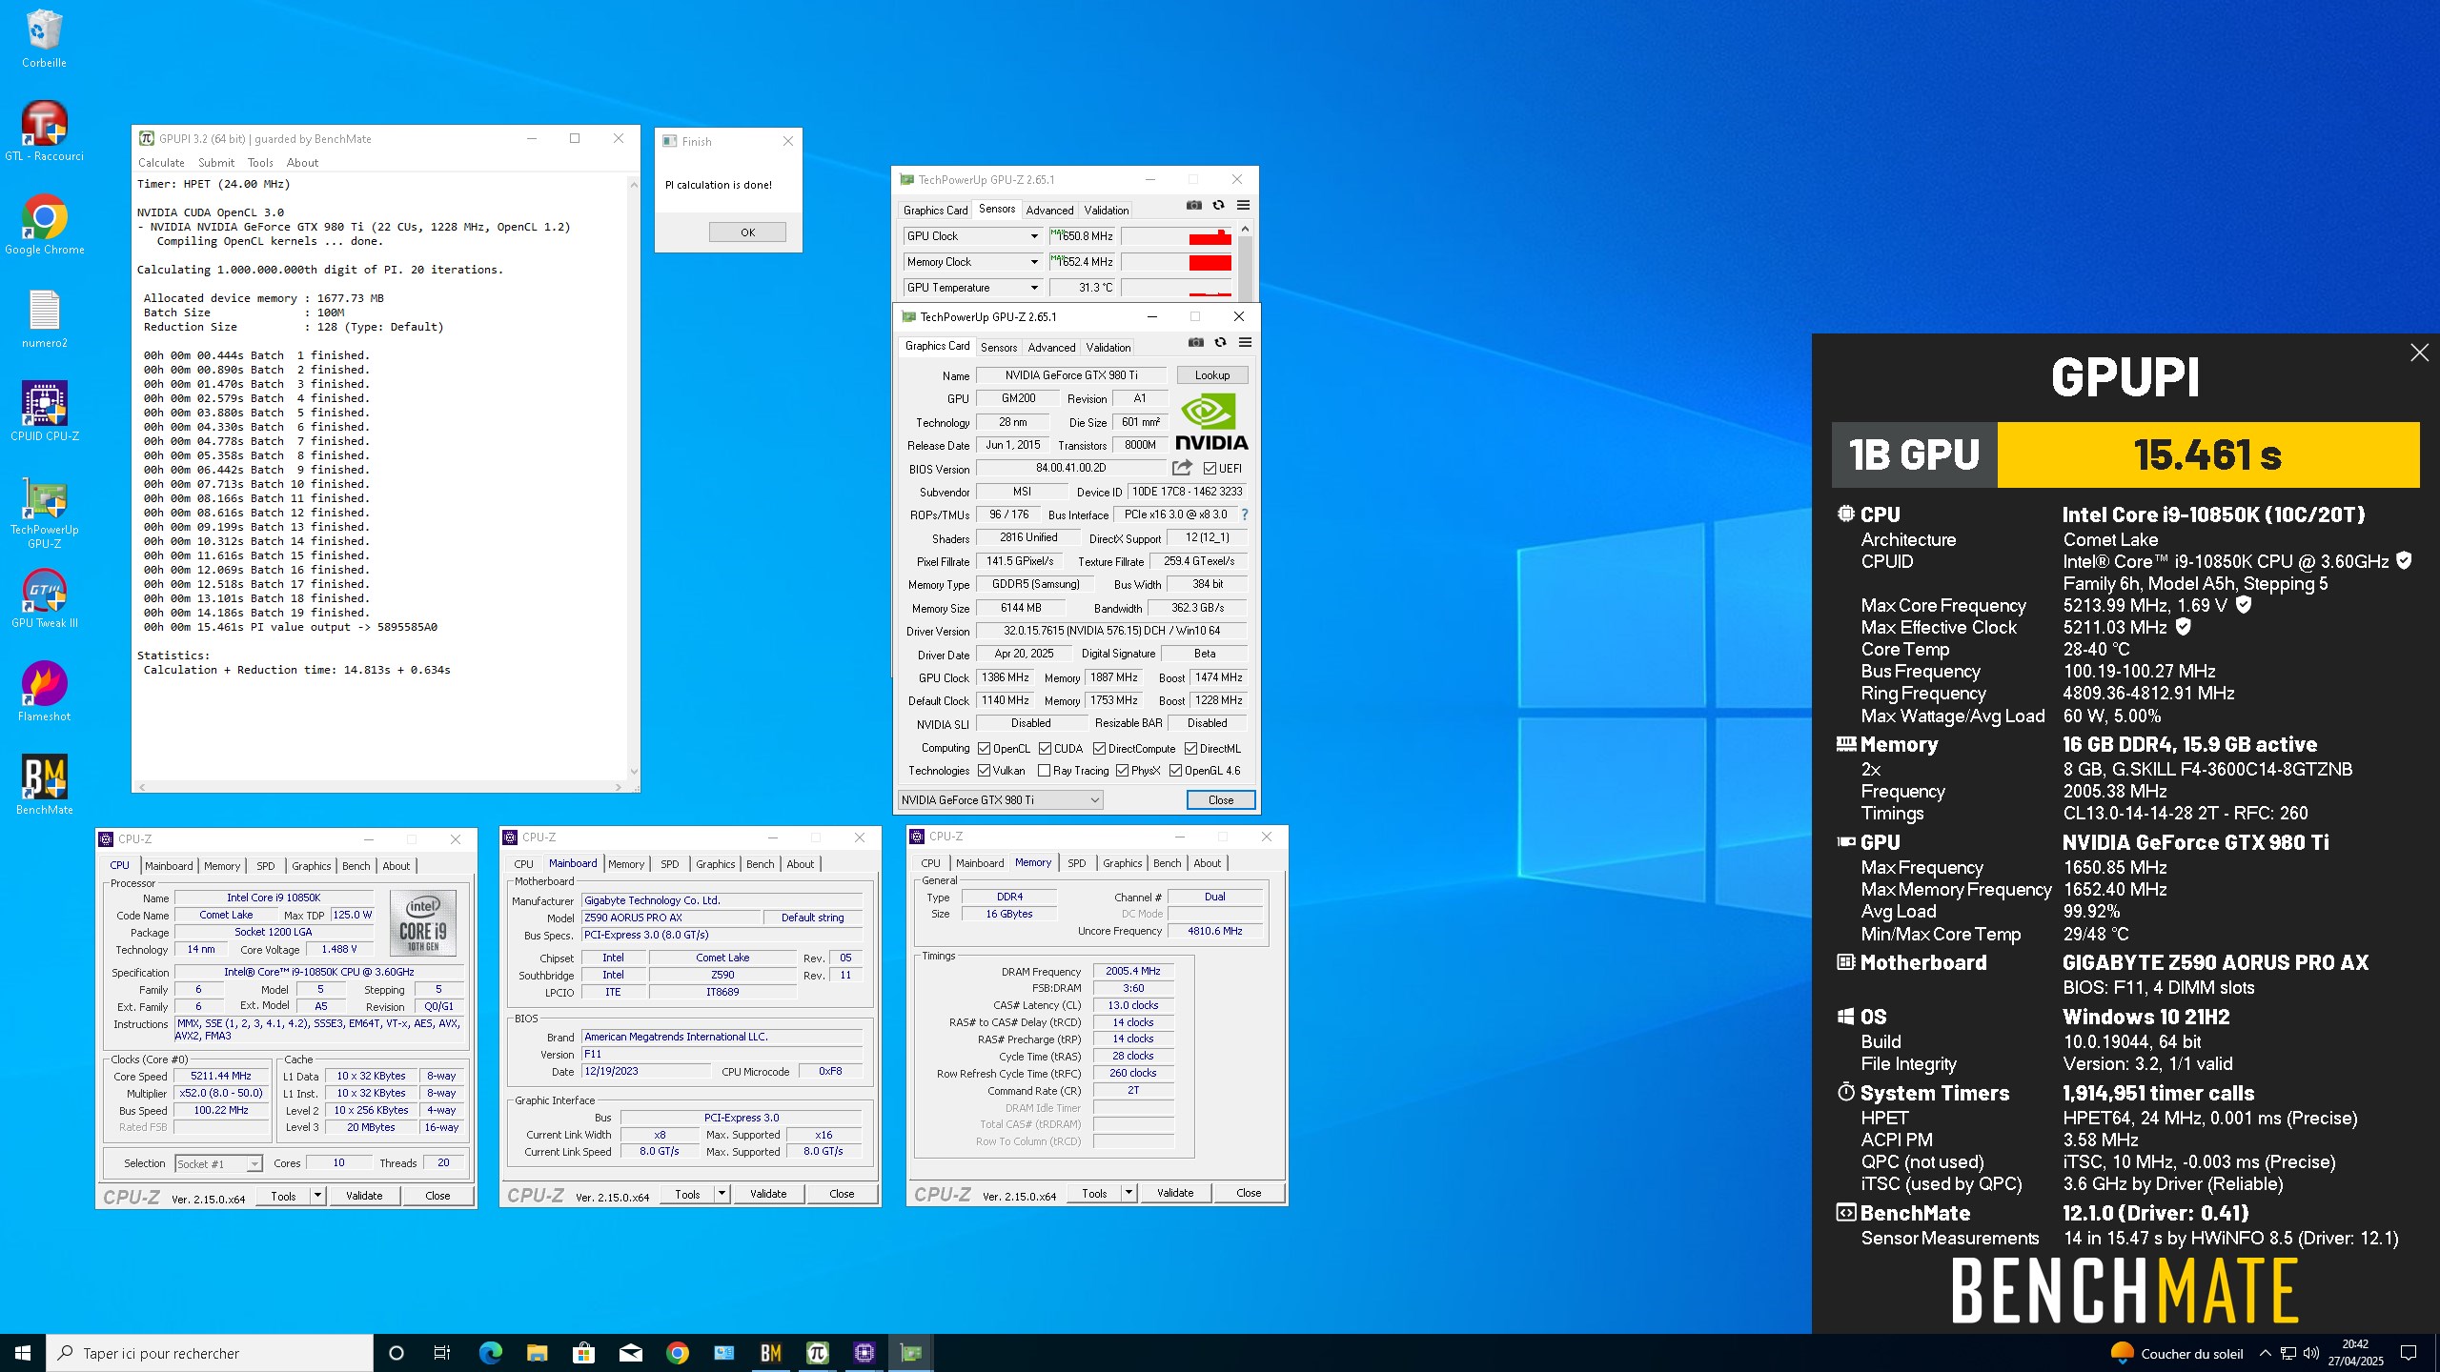Open File Explorer from the taskbar
Image resolution: width=2440 pixels, height=1372 pixels.
(537, 1353)
